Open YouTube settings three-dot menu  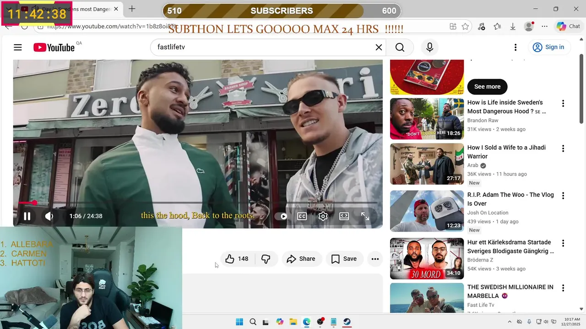tap(515, 47)
